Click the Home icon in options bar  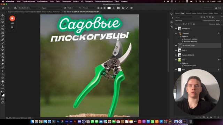click(3, 8)
